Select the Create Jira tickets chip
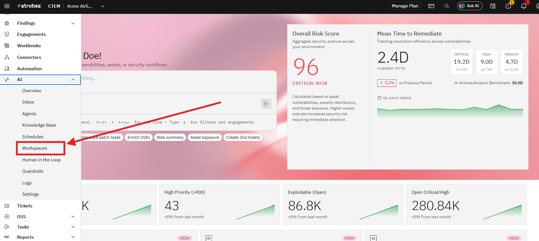 (x=243, y=137)
